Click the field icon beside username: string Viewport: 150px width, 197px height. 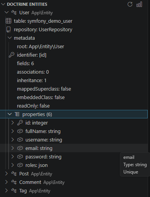20,140
